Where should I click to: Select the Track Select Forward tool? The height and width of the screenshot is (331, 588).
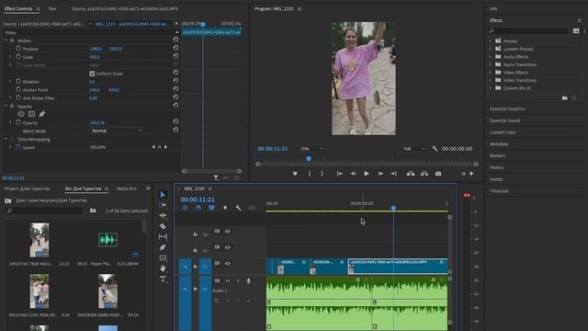(x=163, y=205)
